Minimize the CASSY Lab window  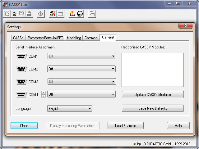coord(169,3)
